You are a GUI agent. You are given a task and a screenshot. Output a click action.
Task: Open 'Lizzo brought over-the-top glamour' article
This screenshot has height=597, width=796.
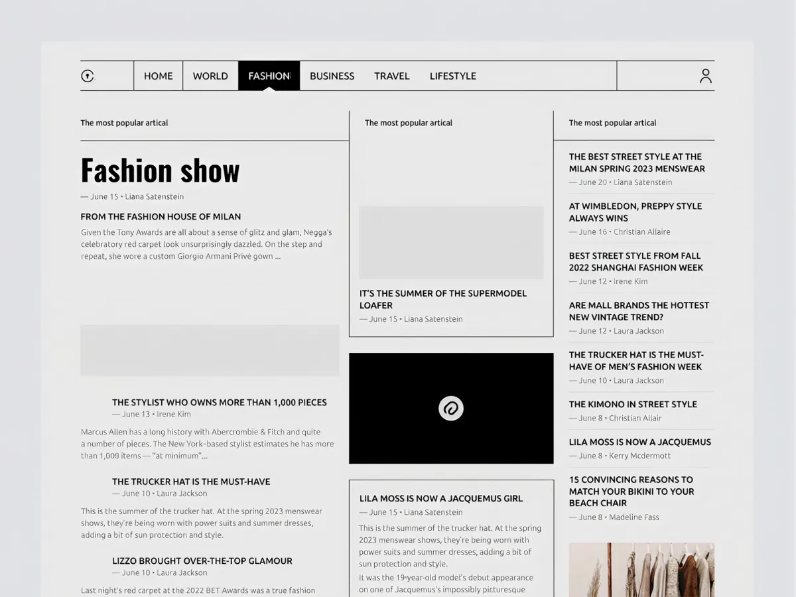202,561
